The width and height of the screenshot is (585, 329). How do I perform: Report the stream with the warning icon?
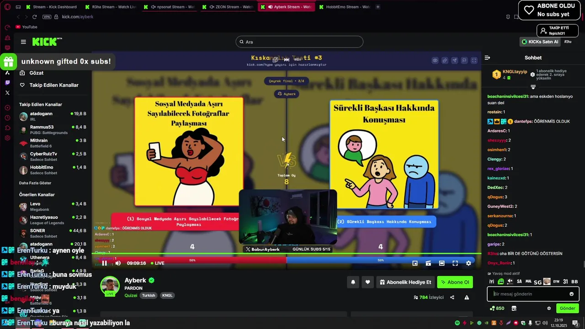click(467, 297)
